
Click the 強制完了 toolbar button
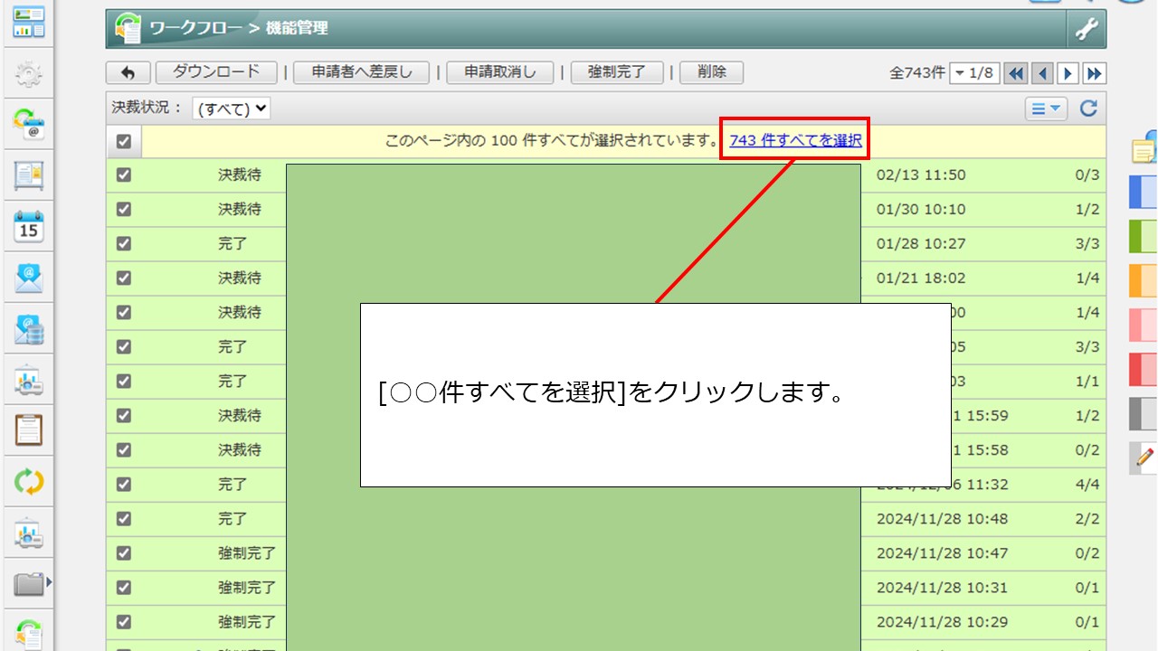(617, 73)
